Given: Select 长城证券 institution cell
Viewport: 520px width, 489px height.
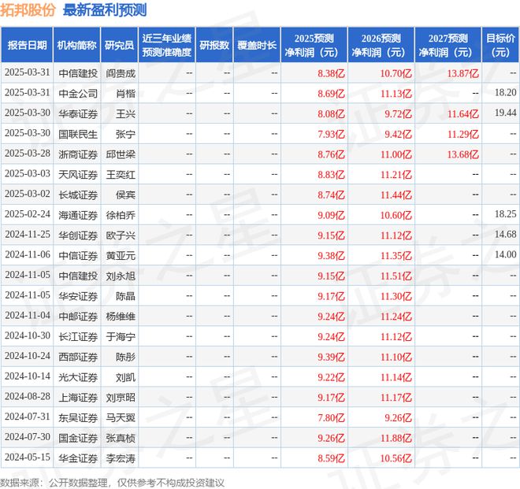Looking at the screenshot, I should [x=78, y=194].
